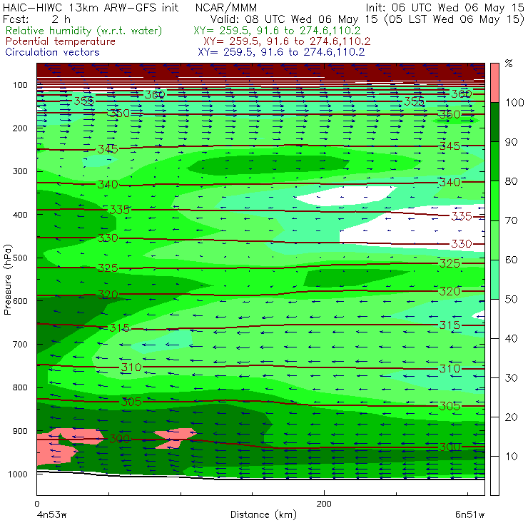Click the '%' unit above the colorbar

[509, 64]
